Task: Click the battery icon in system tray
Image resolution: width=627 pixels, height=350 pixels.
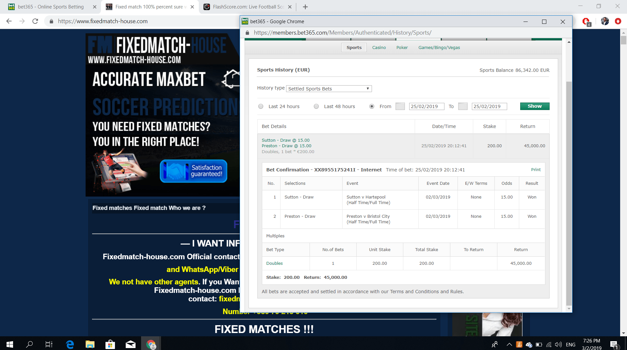Action: [539, 344]
